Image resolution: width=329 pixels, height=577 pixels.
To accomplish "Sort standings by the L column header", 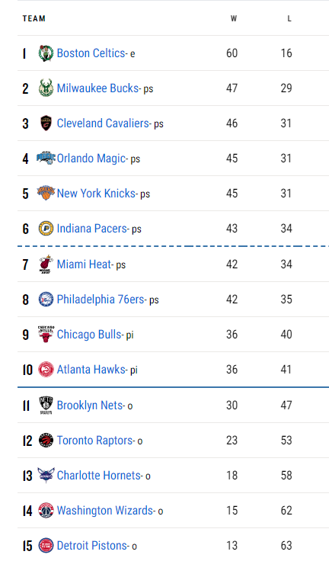I will (x=289, y=19).
